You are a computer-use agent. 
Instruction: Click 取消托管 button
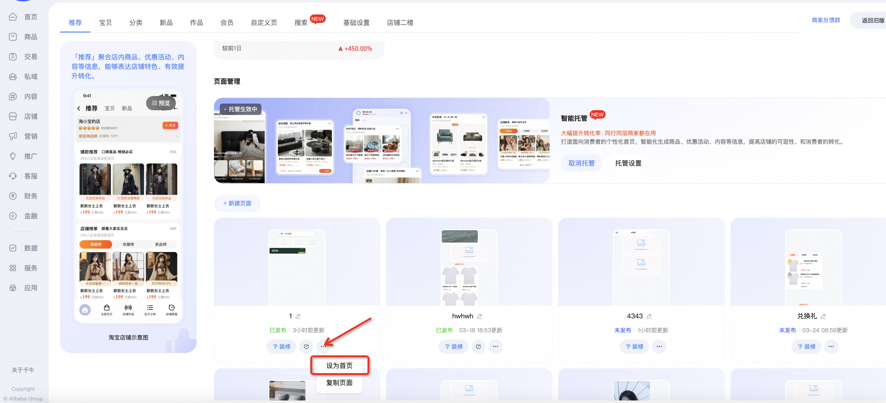click(x=581, y=163)
